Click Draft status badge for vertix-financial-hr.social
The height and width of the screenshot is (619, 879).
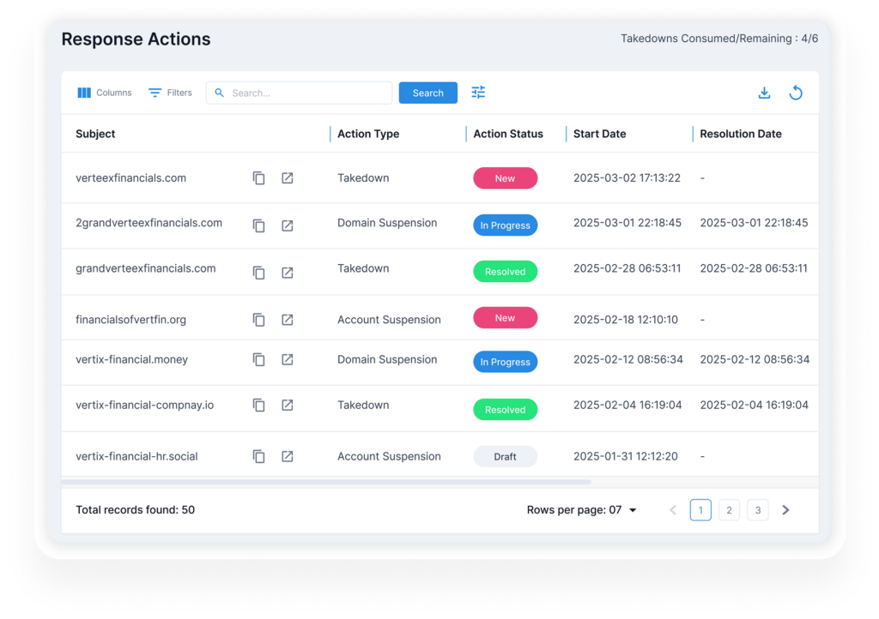(x=505, y=457)
